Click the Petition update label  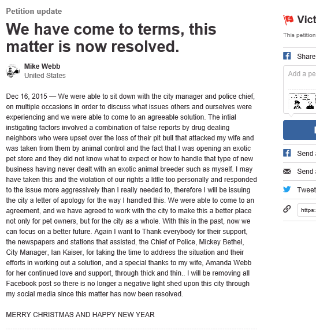(34, 11)
